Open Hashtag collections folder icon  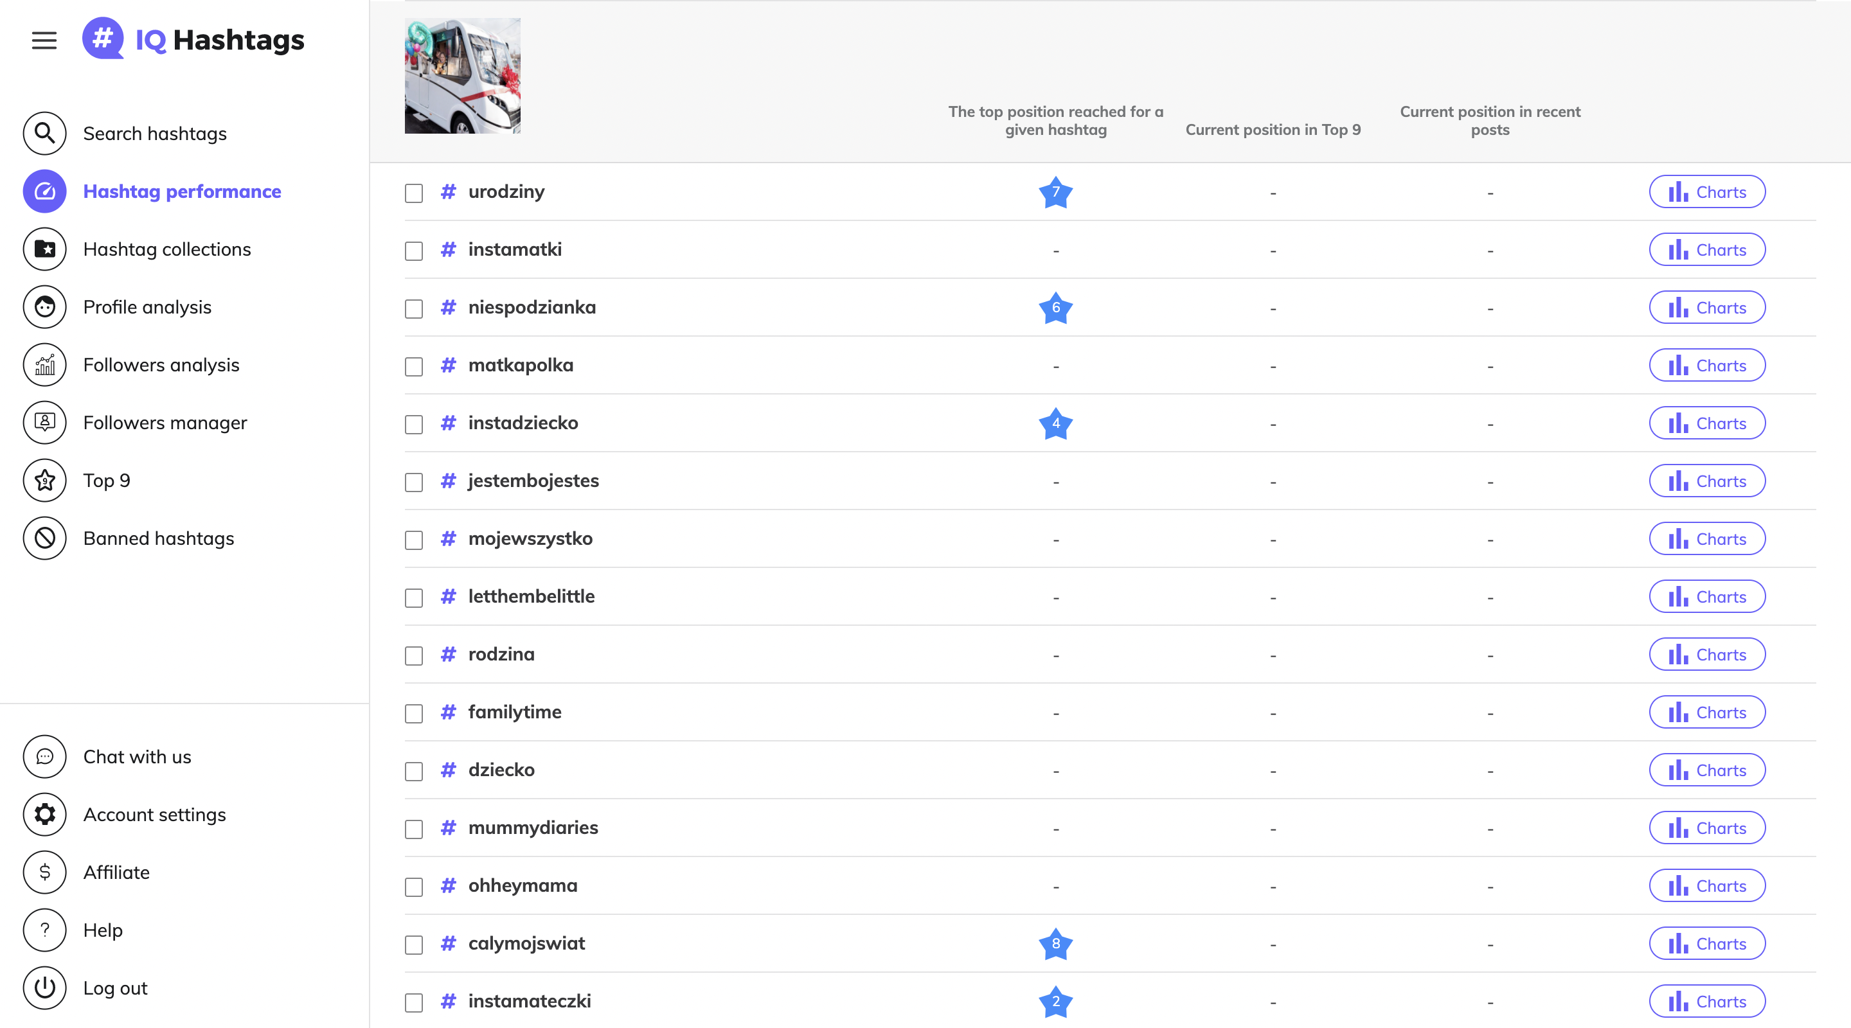point(44,249)
